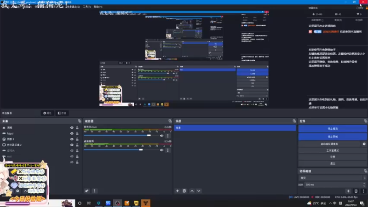Switch to studio mode
The image size is (368, 207).
[x=333, y=150]
